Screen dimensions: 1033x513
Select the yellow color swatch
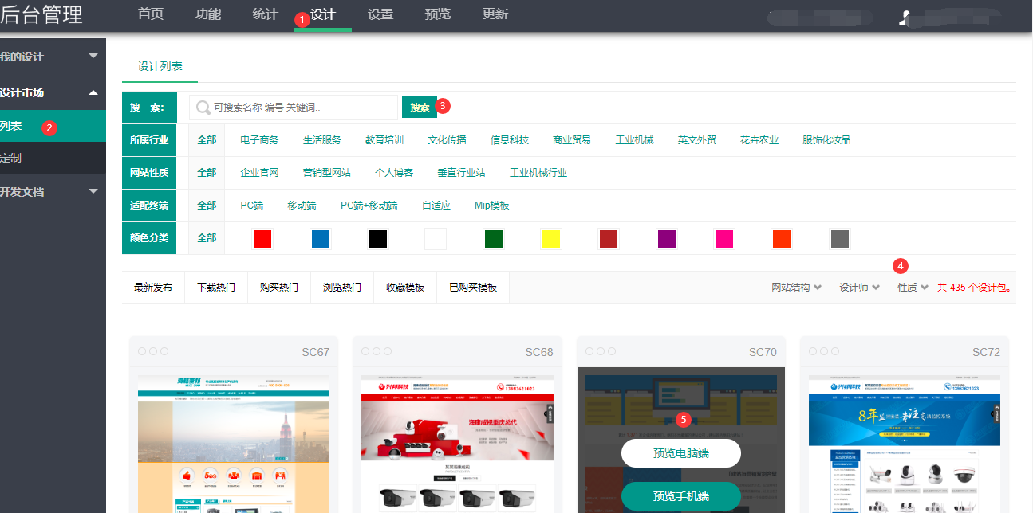[550, 239]
